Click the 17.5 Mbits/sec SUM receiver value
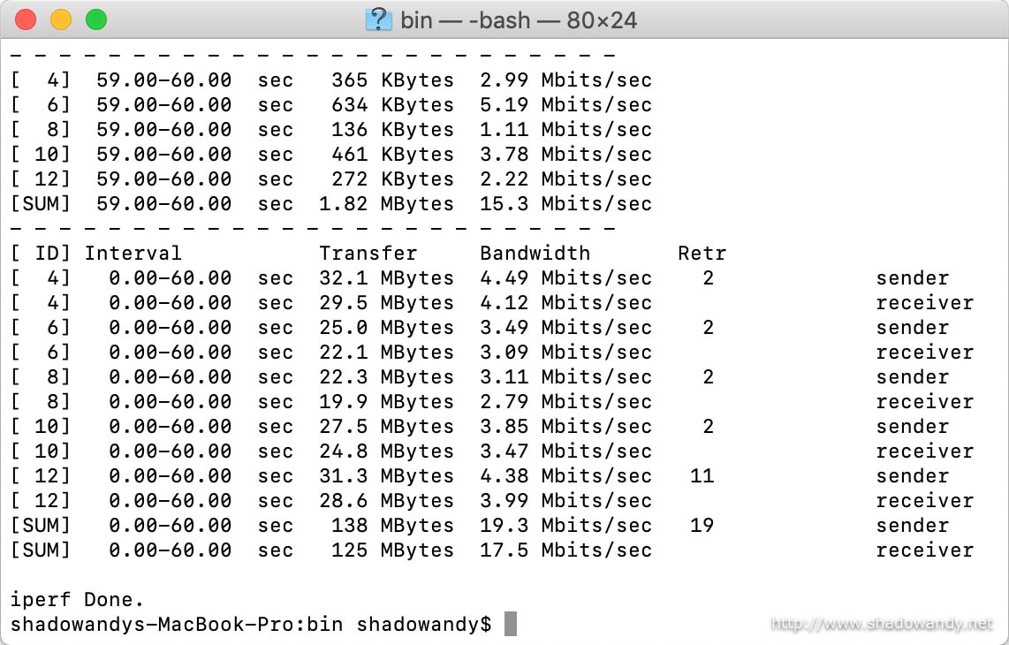Viewport: 1009px width, 645px height. (x=565, y=550)
